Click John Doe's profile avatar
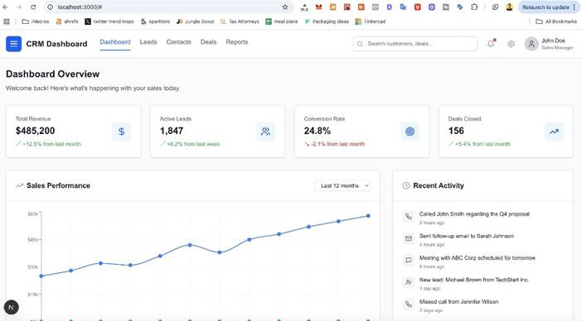 (x=531, y=44)
